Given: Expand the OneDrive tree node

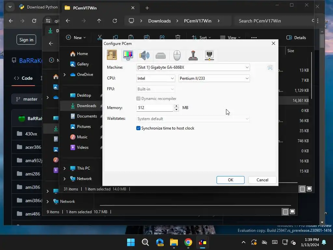Looking at the screenshot, I should pyautogui.click(x=65, y=75).
